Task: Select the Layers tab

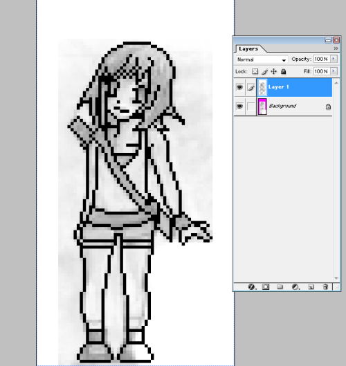Action: [248, 49]
